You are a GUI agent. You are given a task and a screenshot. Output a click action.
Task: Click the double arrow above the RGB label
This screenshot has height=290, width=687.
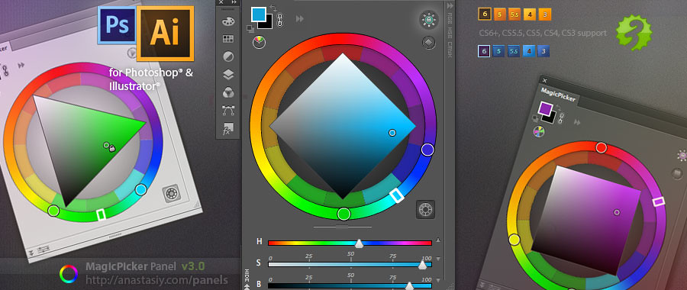450,6
